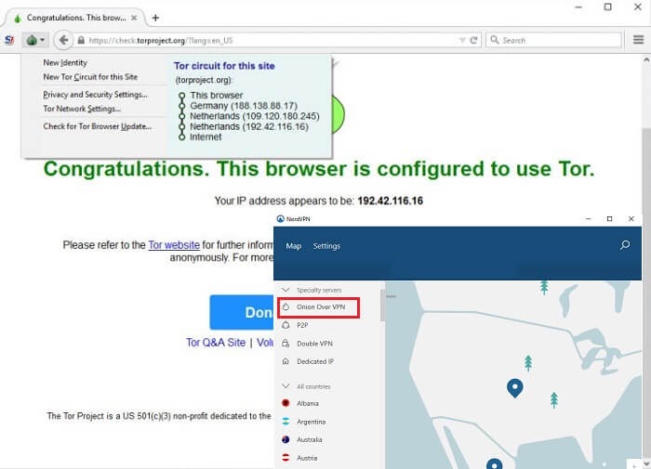
Task: Open the URL history dropdown arrow
Action: [x=462, y=40]
